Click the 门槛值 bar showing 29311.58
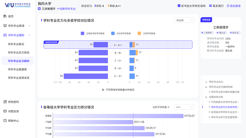 pyautogui.click(x=93, y=122)
